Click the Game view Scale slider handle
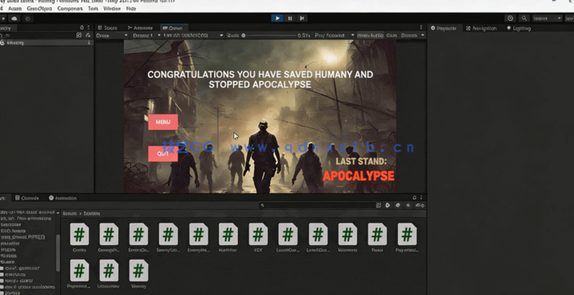The image size is (574, 295). click(243, 35)
